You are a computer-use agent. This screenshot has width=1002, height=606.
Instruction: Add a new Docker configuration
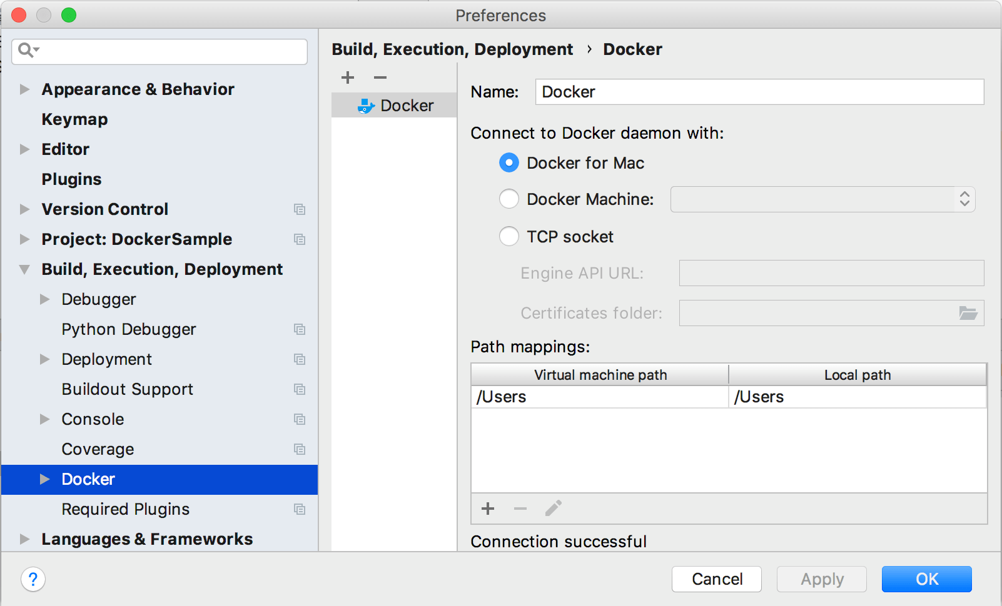[348, 77]
